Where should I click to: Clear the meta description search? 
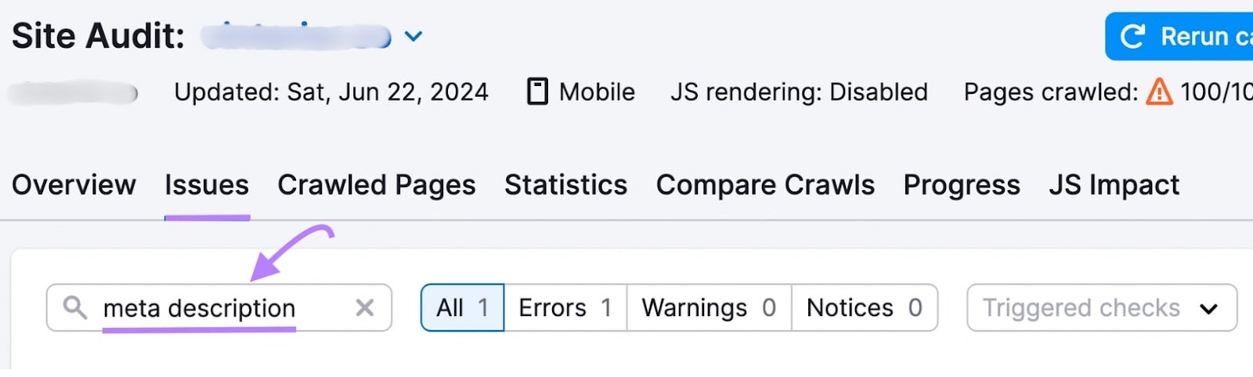point(365,307)
